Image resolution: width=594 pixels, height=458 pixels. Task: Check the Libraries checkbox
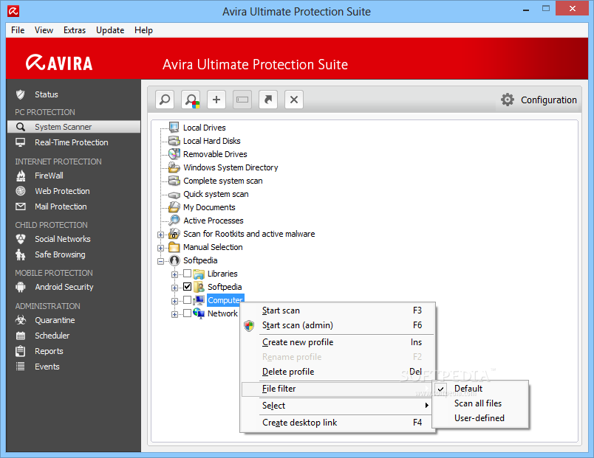click(187, 273)
